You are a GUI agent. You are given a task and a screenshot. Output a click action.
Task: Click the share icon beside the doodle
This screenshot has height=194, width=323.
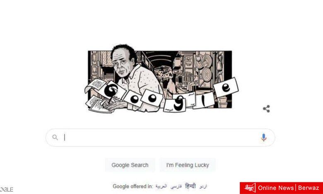[x=266, y=109]
